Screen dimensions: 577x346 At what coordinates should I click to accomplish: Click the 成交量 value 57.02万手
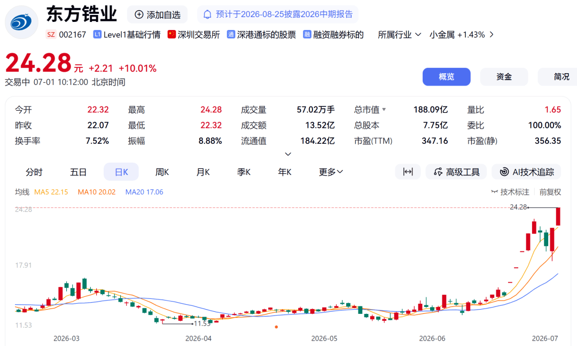[x=316, y=110]
